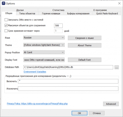Image resolution: width=123 pixels, height=117 pixels.
Task: Open the Environment Variables link
Action: click(x=35, y=71)
